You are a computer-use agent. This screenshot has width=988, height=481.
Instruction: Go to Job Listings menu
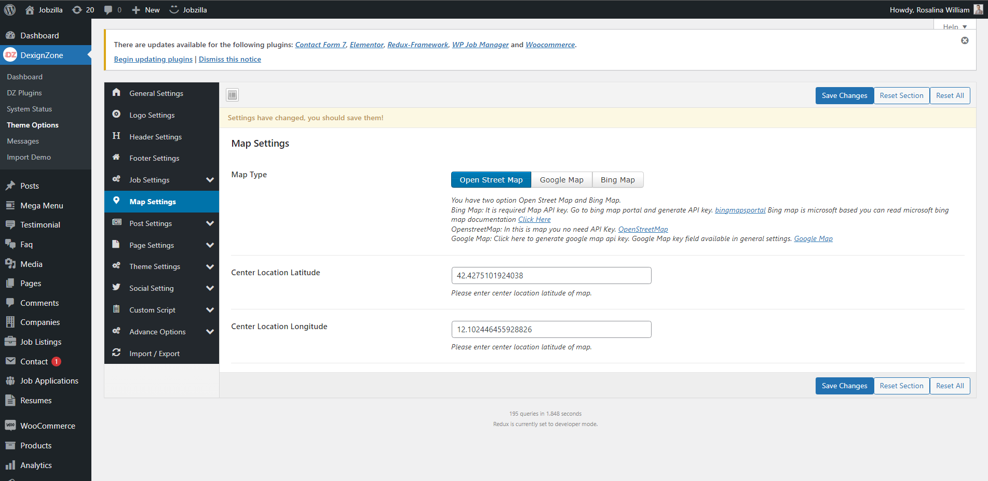[40, 342]
